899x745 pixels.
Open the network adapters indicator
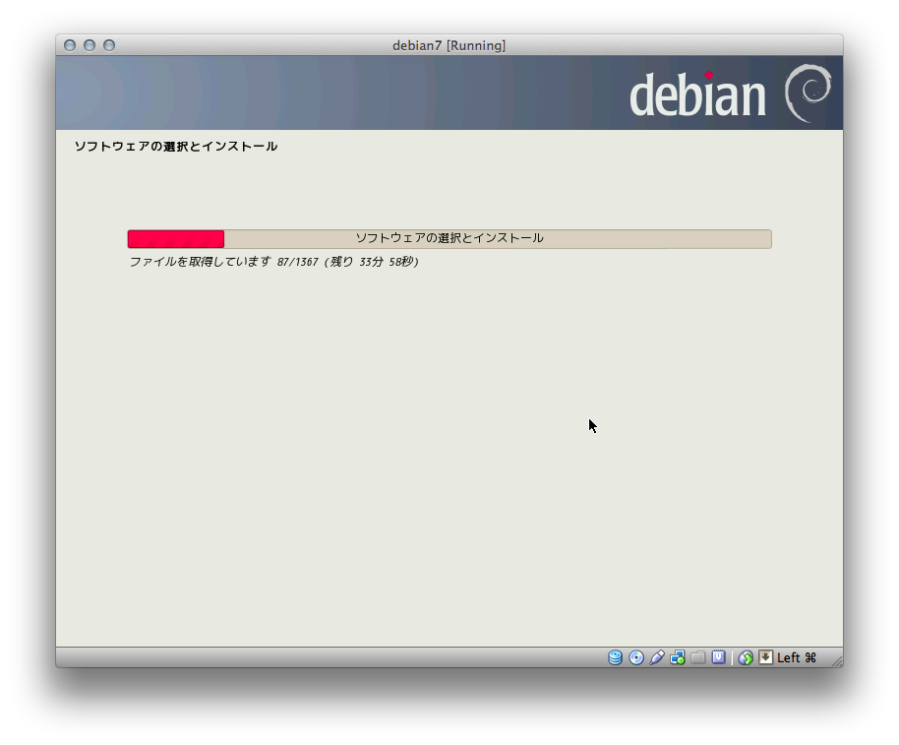tap(677, 657)
